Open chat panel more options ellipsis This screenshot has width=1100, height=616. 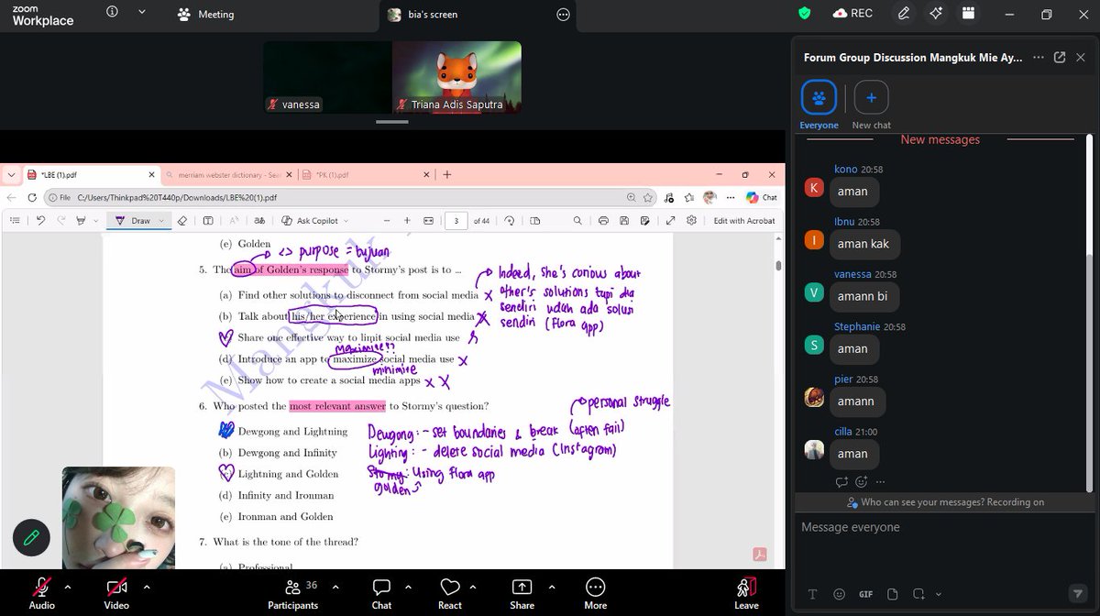tap(1038, 57)
